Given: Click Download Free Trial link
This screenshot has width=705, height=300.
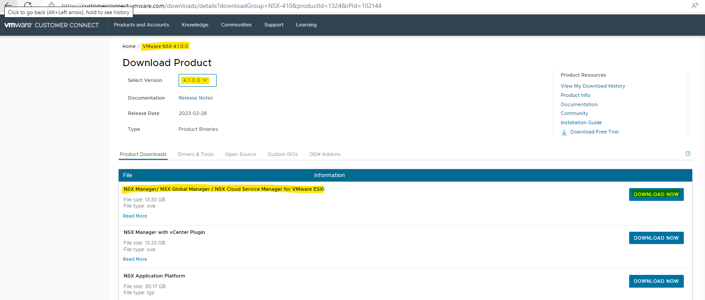Looking at the screenshot, I should tap(594, 132).
